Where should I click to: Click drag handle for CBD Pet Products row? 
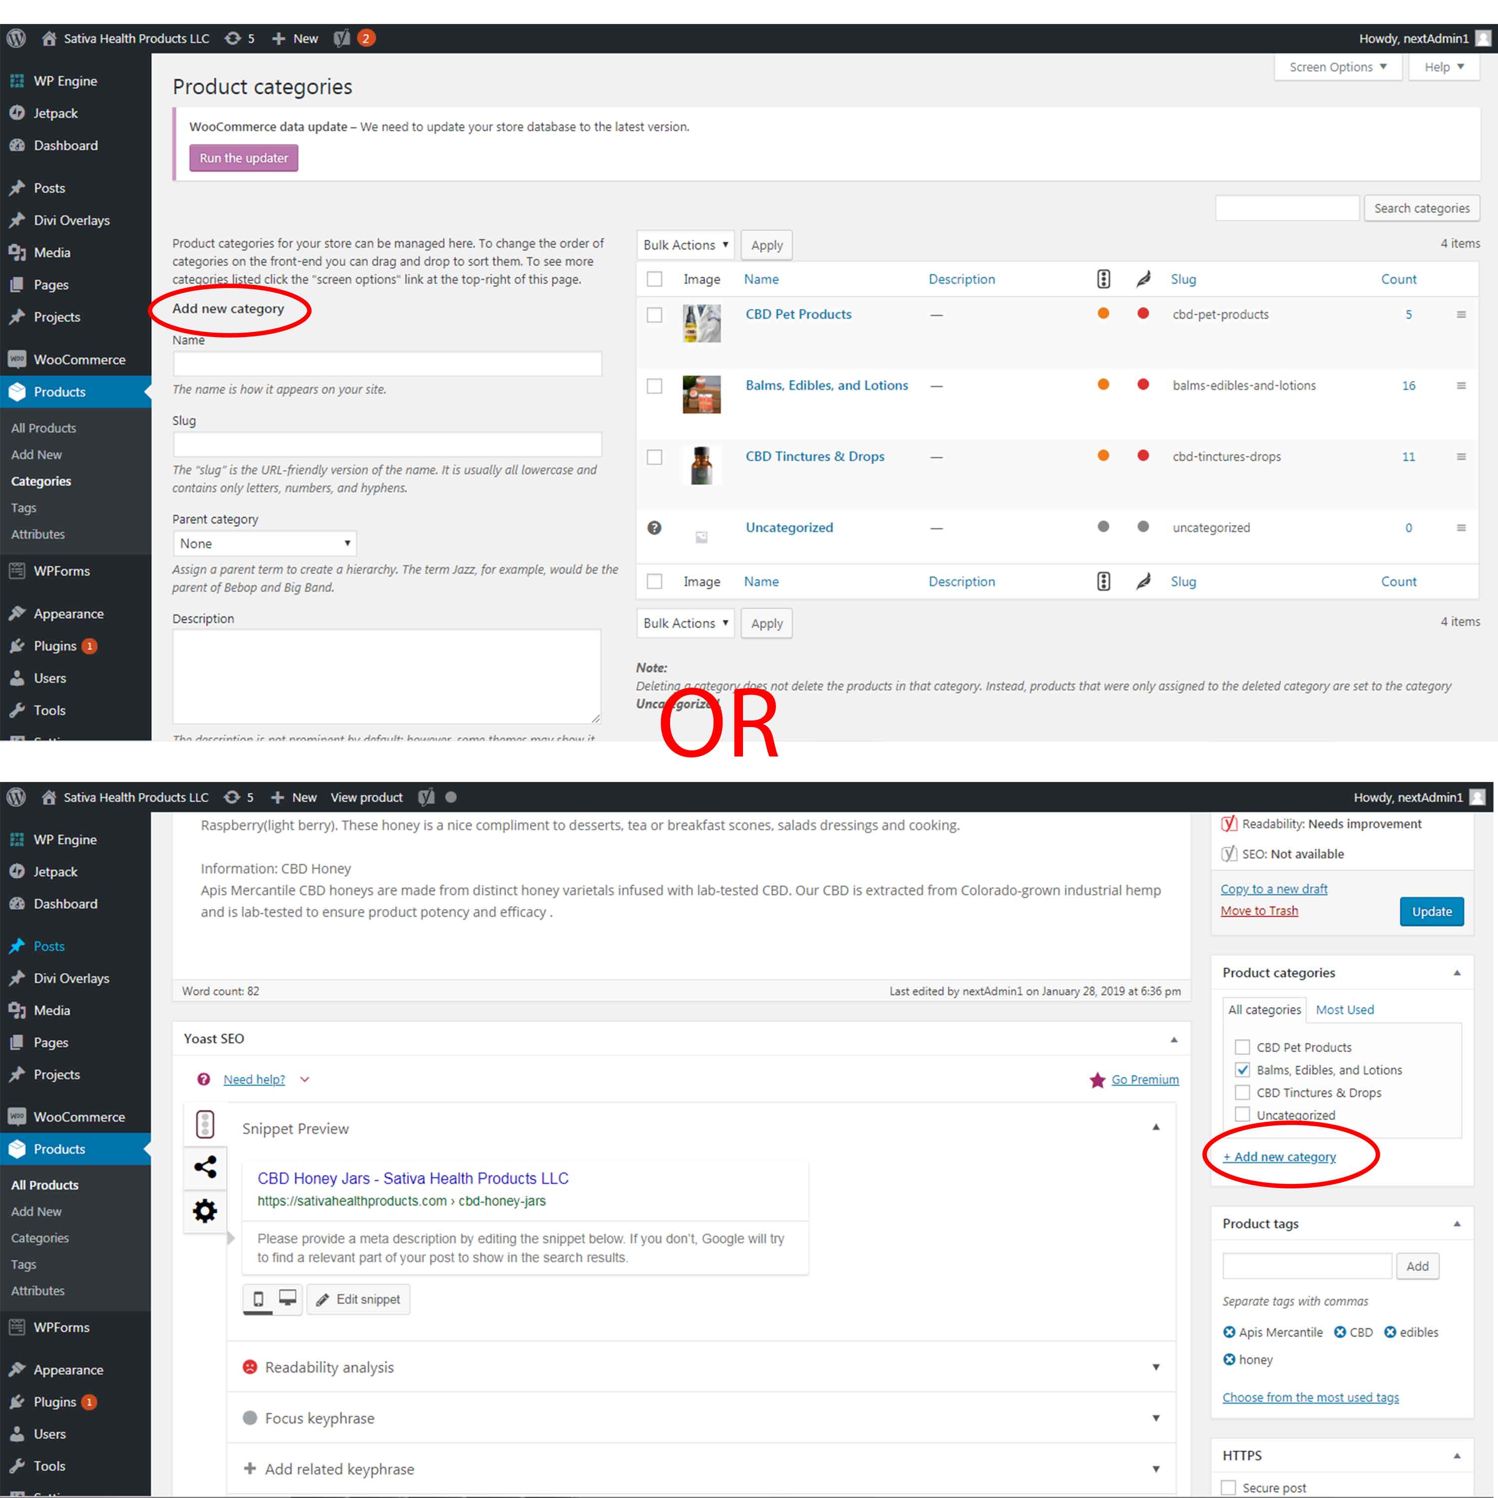[x=1461, y=315]
